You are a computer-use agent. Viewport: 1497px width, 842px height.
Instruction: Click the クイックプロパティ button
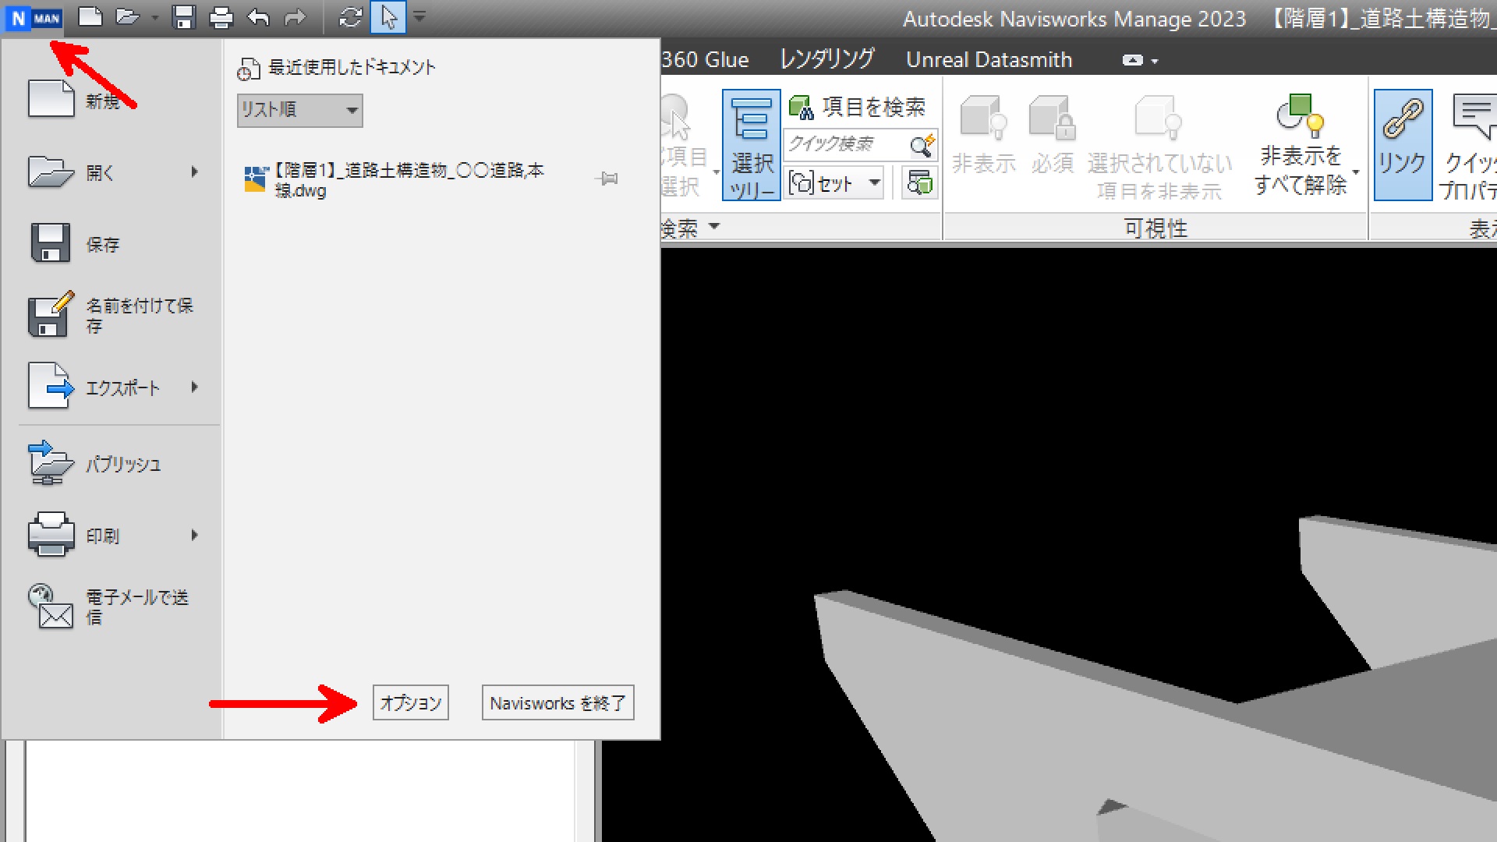tap(1469, 147)
